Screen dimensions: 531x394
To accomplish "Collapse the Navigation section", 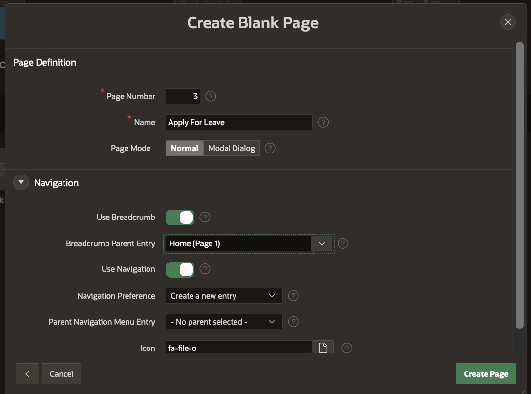I will [x=21, y=183].
